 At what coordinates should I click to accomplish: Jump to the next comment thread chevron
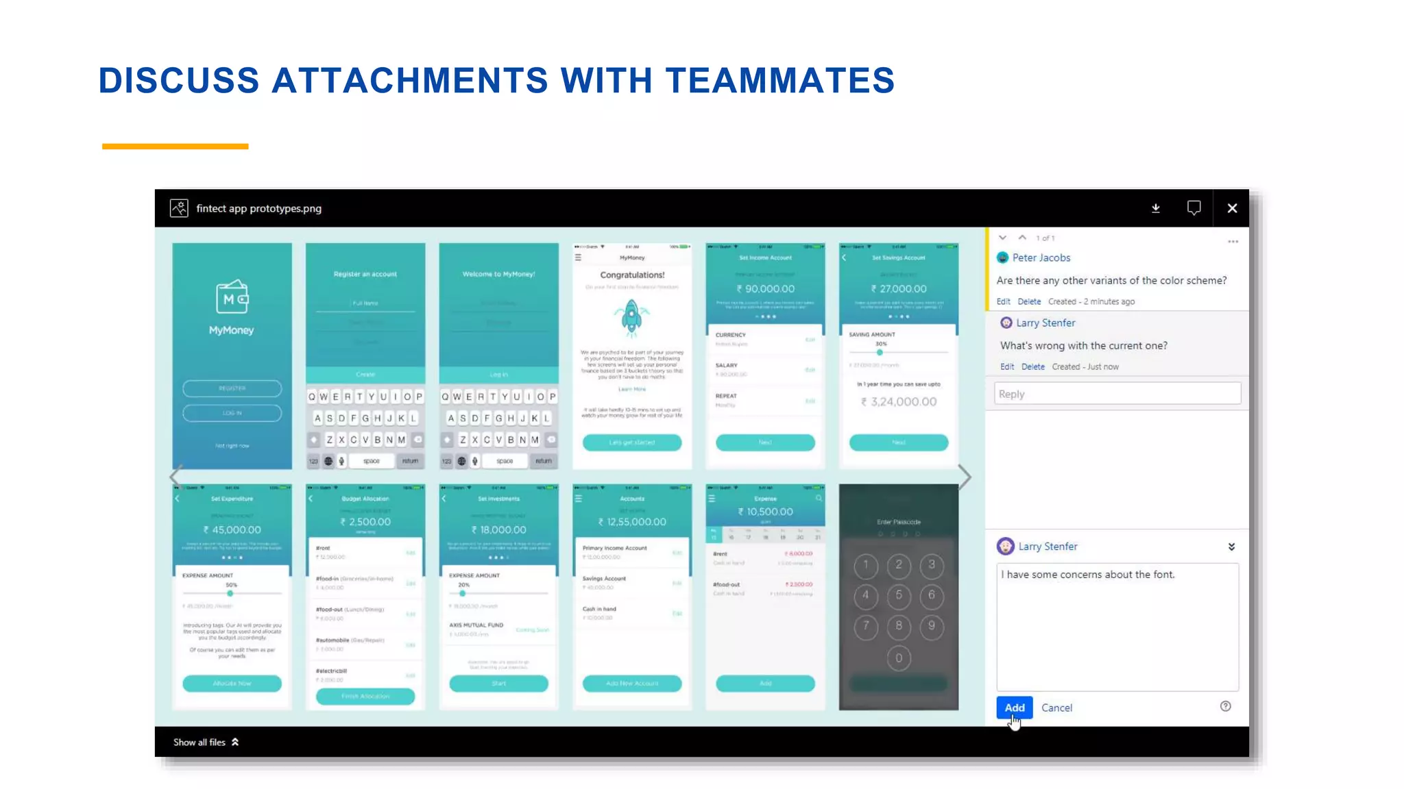(1002, 238)
